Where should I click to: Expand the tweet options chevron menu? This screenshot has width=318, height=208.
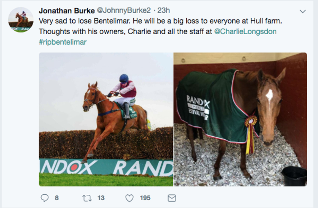(x=302, y=11)
